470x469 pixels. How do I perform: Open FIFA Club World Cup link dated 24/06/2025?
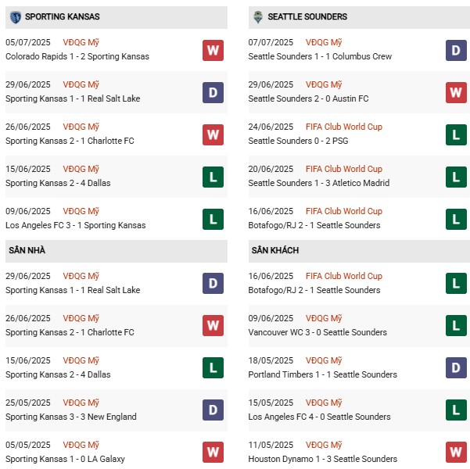[x=343, y=127]
